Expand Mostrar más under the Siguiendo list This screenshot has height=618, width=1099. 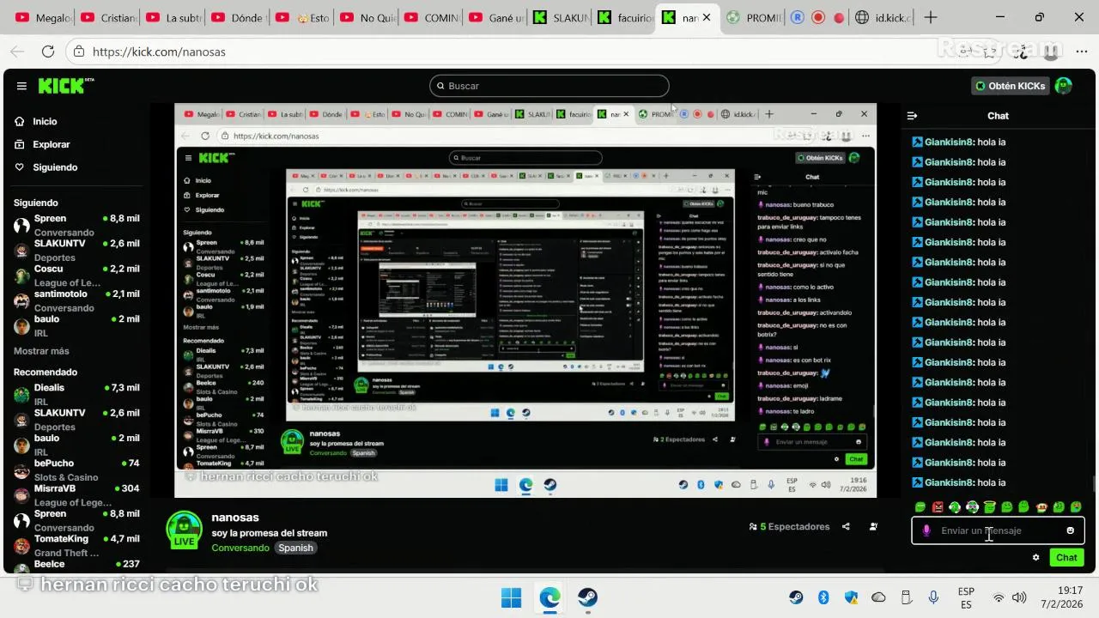click(x=41, y=351)
